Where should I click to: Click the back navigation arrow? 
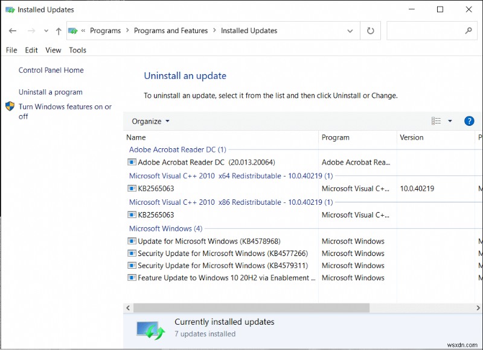pyautogui.click(x=13, y=30)
